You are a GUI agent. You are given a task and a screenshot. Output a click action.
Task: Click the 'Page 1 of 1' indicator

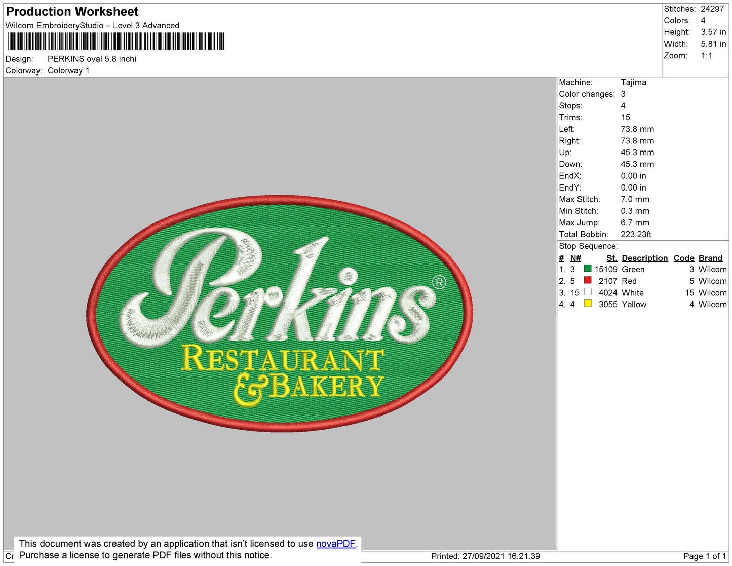705,556
